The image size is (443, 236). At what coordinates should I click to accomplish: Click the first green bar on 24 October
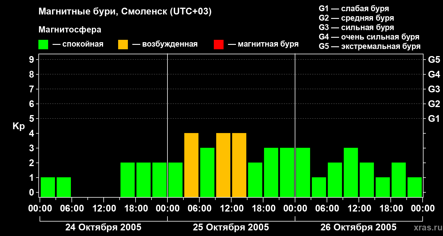(48, 187)
